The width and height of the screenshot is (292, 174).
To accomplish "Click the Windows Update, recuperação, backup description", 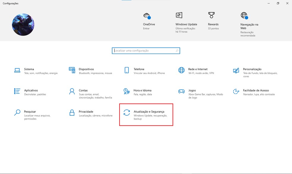I will point(150,117).
